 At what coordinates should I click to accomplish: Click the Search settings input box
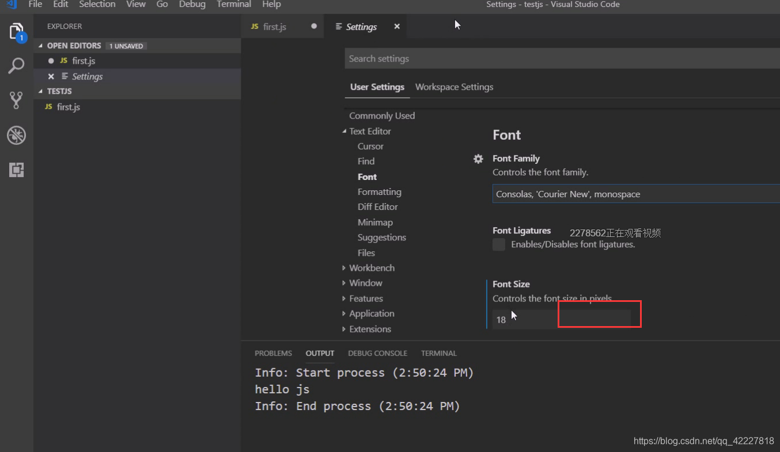562,59
